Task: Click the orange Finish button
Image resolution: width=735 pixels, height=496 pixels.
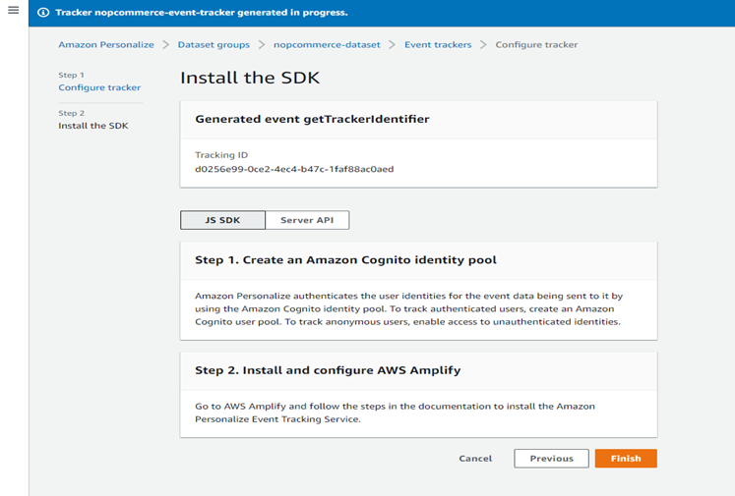Action: [626, 459]
